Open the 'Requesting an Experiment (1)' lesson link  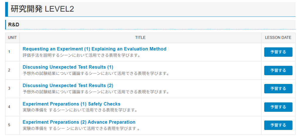[94, 49]
